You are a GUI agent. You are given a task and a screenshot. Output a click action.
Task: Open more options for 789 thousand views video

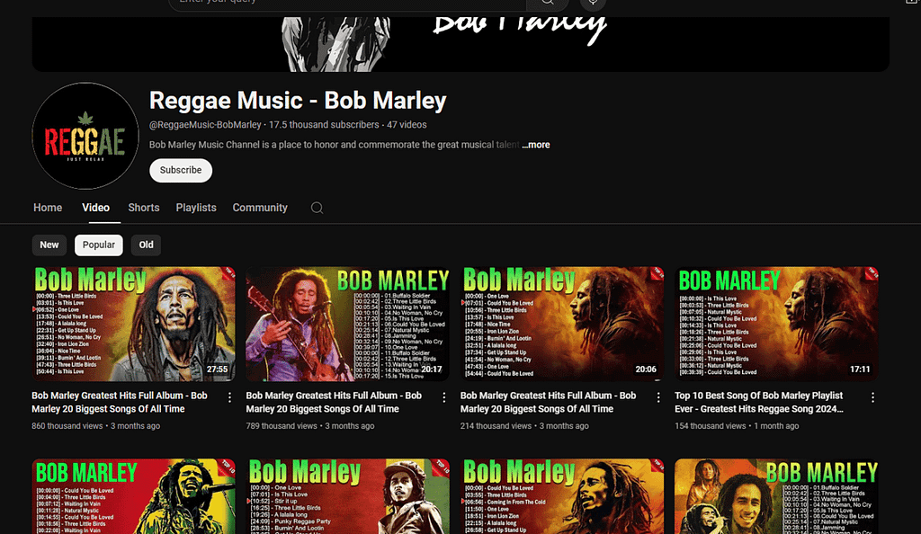point(444,398)
